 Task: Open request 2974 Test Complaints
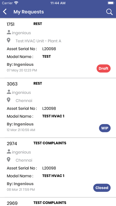[x=58, y=168]
